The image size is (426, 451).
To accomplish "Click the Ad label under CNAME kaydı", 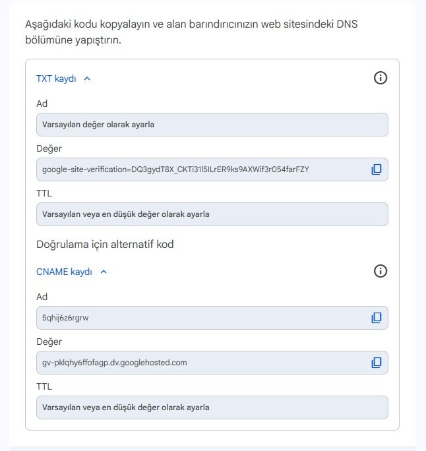I will point(42,297).
